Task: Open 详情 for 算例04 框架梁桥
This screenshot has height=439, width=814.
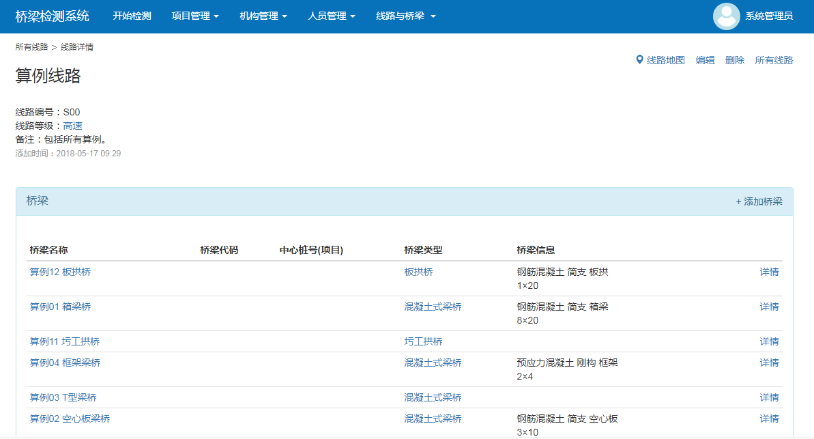Action: pyautogui.click(x=769, y=363)
